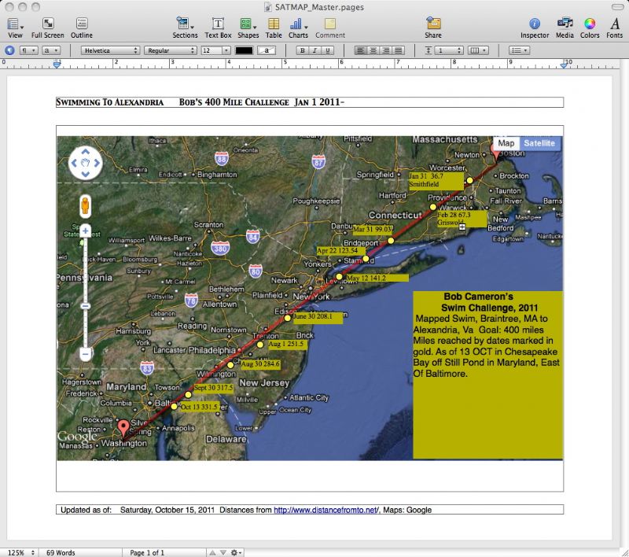Viewport: 629px width, 557px height.
Task: Click the red marker near Boston
Action: tap(496, 152)
